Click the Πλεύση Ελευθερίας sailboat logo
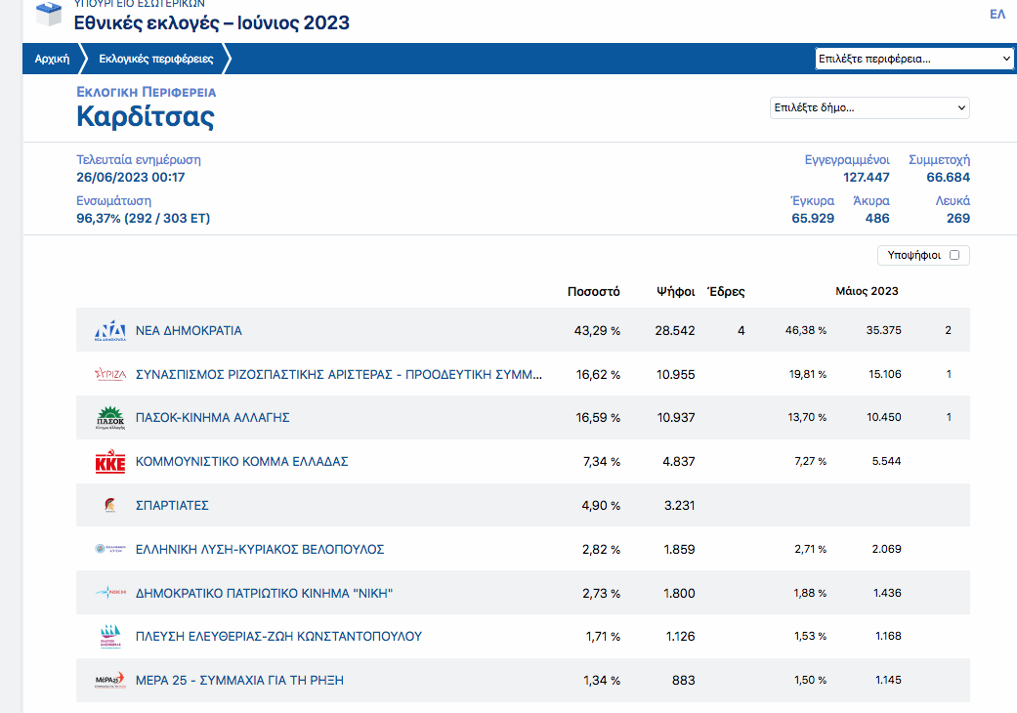This screenshot has width=1017, height=713. pyautogui.click(x=109, y=637)
